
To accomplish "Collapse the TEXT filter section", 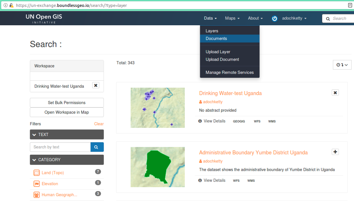I will pyautogui.click(x=67, y=135).
